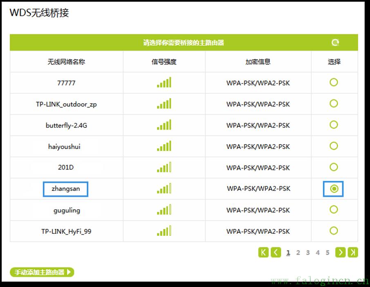Select the radio button for 77777
370x287 pixels.
point(334,82)
